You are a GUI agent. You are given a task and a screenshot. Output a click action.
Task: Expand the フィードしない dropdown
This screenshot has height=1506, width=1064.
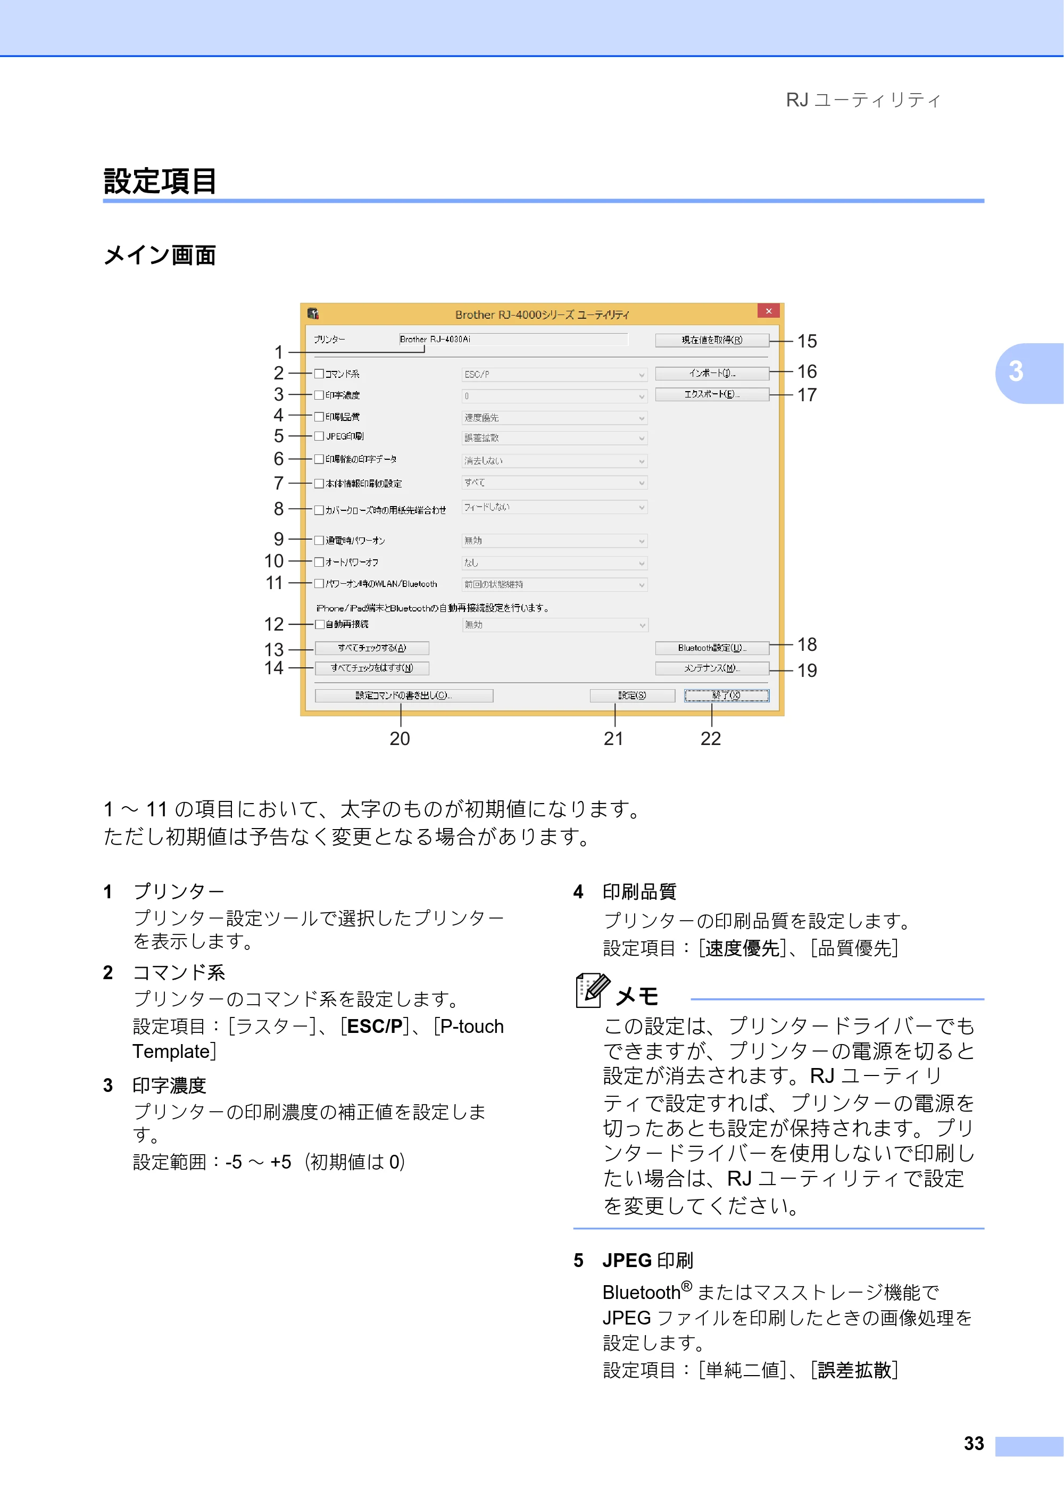tap(555, 507)
